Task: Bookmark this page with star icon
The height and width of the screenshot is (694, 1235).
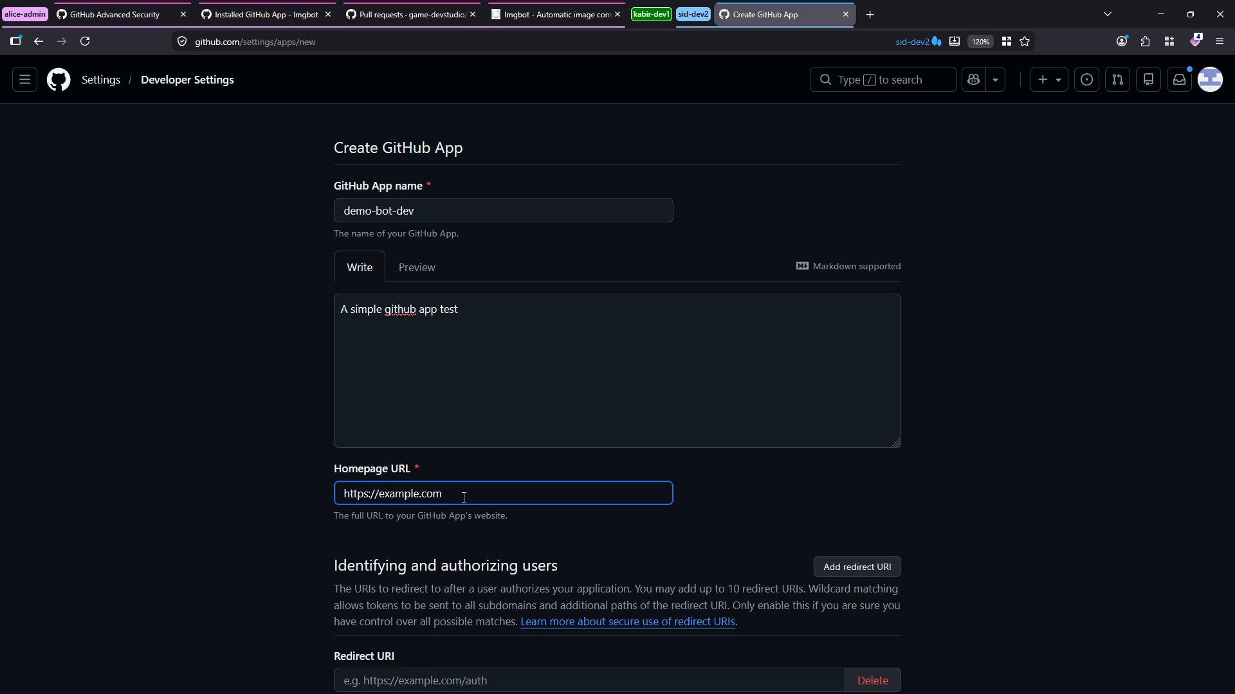Action: [x=1025, y=41]
